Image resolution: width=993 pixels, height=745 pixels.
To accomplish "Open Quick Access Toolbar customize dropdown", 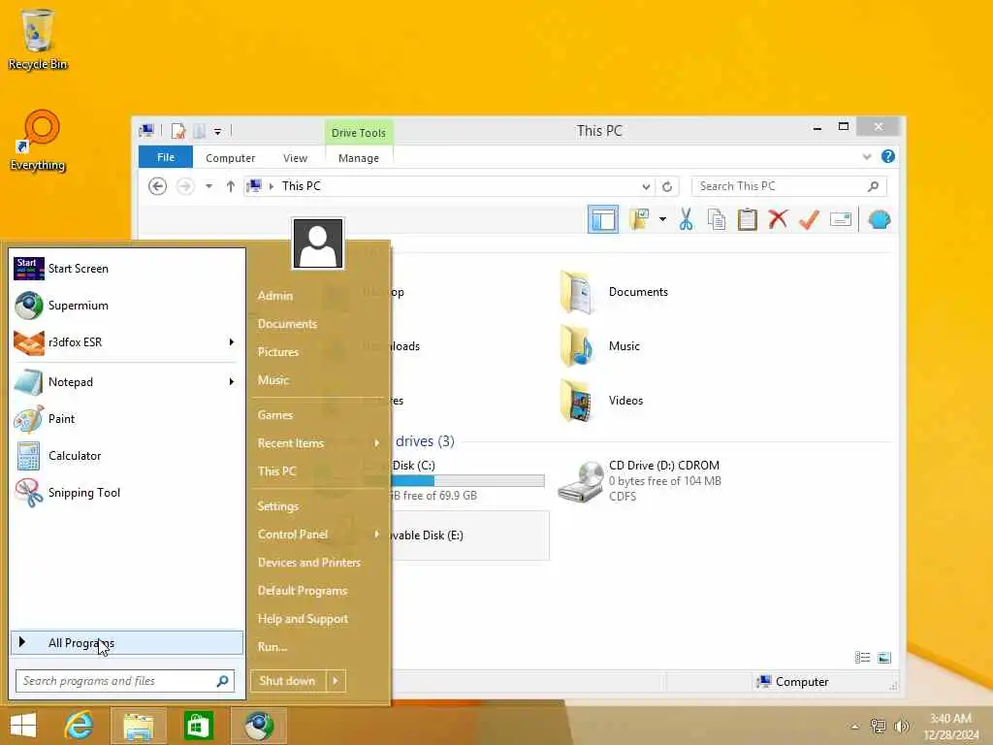I will [x=217, y=132].
